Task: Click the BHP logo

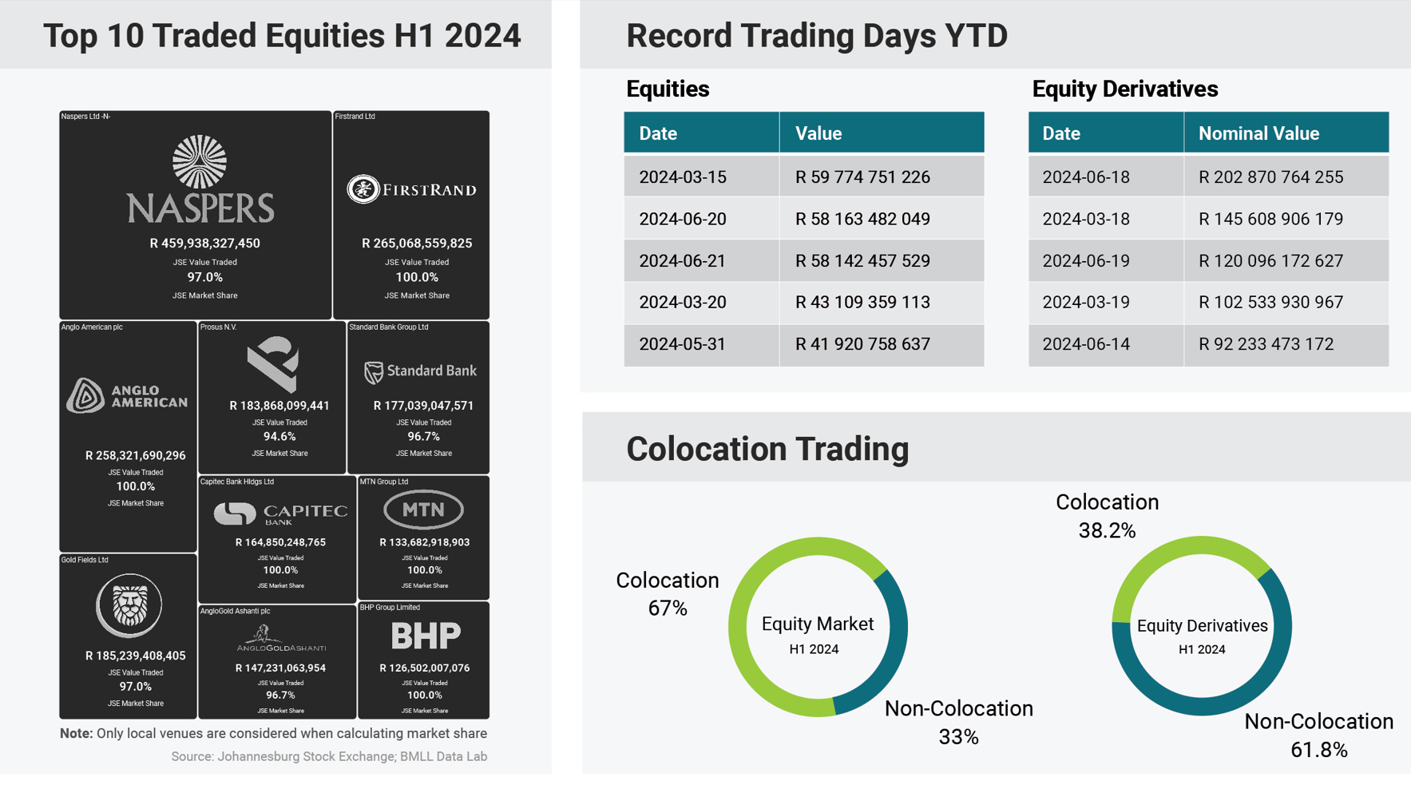Action: [x=426, y=636]
